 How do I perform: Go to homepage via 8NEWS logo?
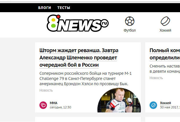coord(78,23)
